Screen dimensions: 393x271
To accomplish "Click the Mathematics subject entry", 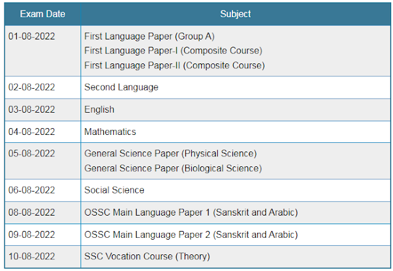I will pyautogui.click(x=110, y=132).
